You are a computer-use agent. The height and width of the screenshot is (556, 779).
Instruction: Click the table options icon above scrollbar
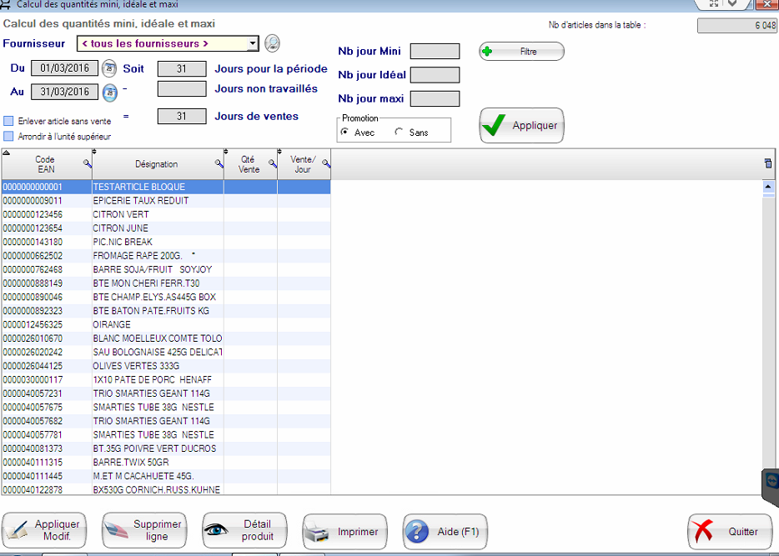[x=767, y=164]
